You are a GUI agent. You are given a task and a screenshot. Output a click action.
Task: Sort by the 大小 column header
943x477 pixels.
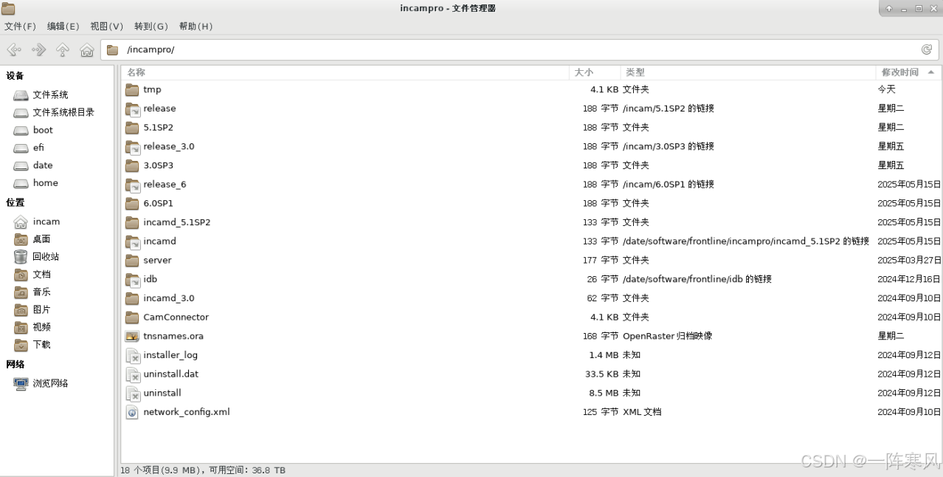[x=595, y=72]
